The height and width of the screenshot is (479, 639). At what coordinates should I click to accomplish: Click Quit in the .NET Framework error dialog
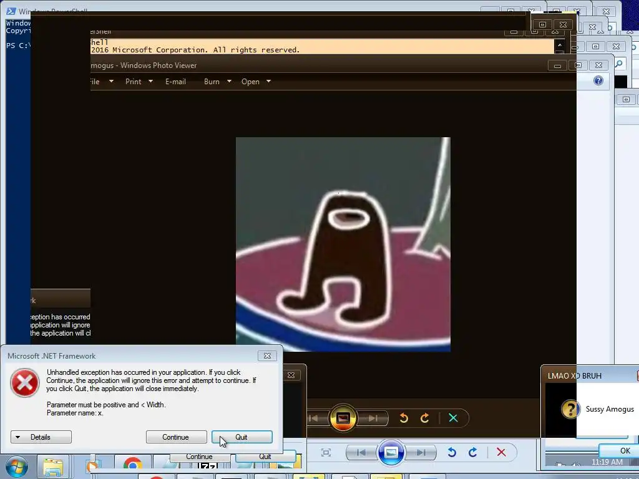tap(241, 437)
